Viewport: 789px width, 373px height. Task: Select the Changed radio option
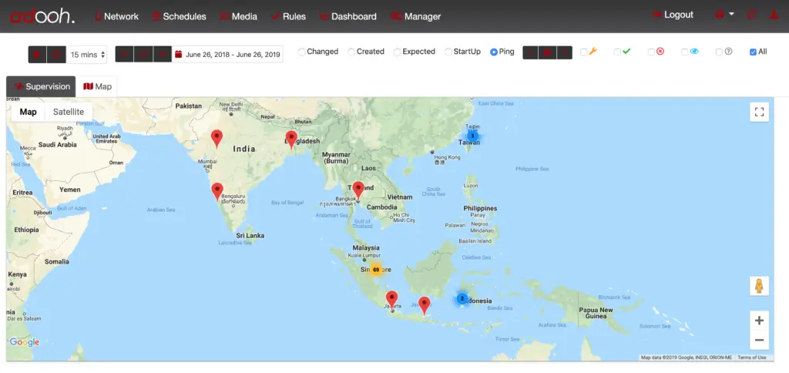[302, 52]
